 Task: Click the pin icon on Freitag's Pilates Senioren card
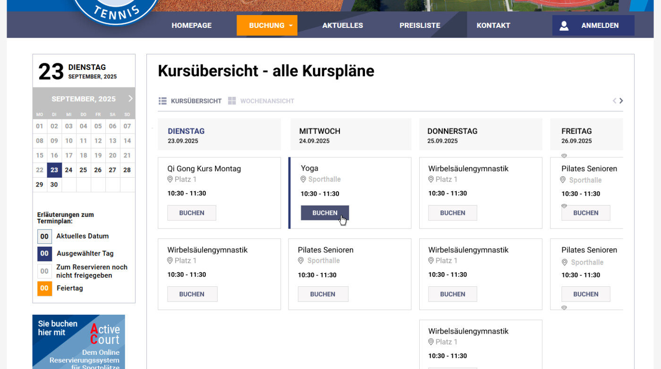562,180
